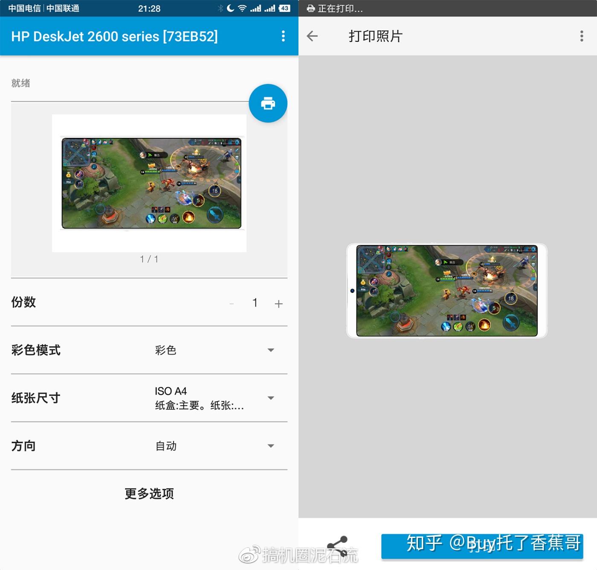Increase copies with plus button
Viewport: 597px width, 570px height.
pos(278,304)
